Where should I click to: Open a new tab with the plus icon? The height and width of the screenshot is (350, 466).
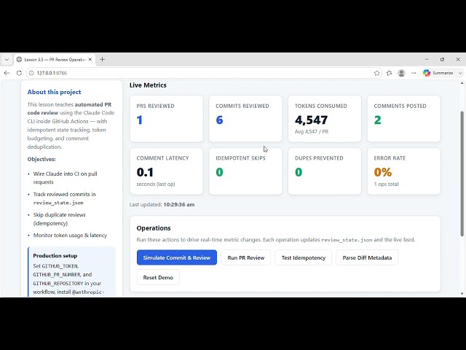click(x=102, y=60)
